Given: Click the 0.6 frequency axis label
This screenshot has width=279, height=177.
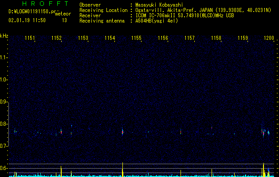Looking at the screenshot, I should (x=4, y=168).
